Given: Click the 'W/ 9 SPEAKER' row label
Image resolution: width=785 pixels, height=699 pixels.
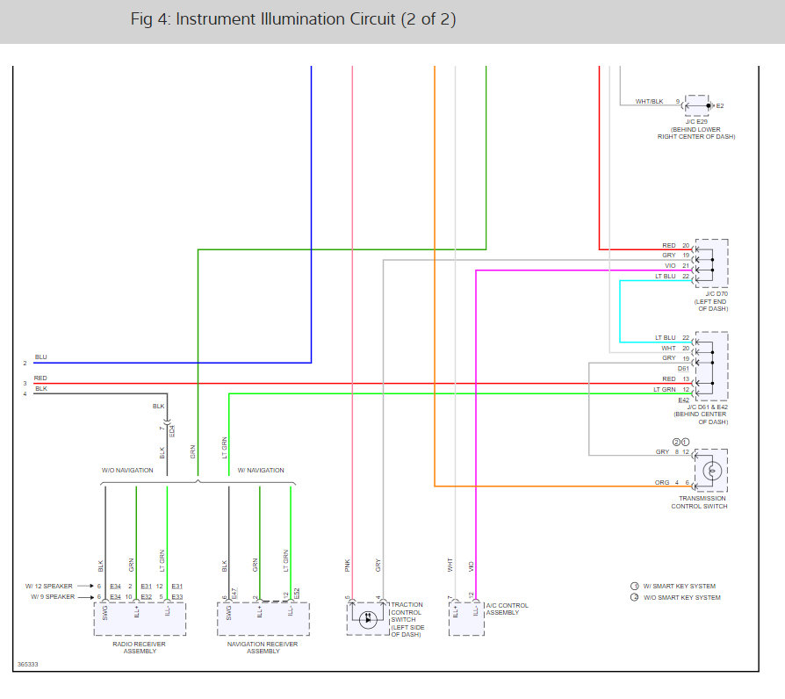Looking at the screenshot, I should [x=53, y=597].
